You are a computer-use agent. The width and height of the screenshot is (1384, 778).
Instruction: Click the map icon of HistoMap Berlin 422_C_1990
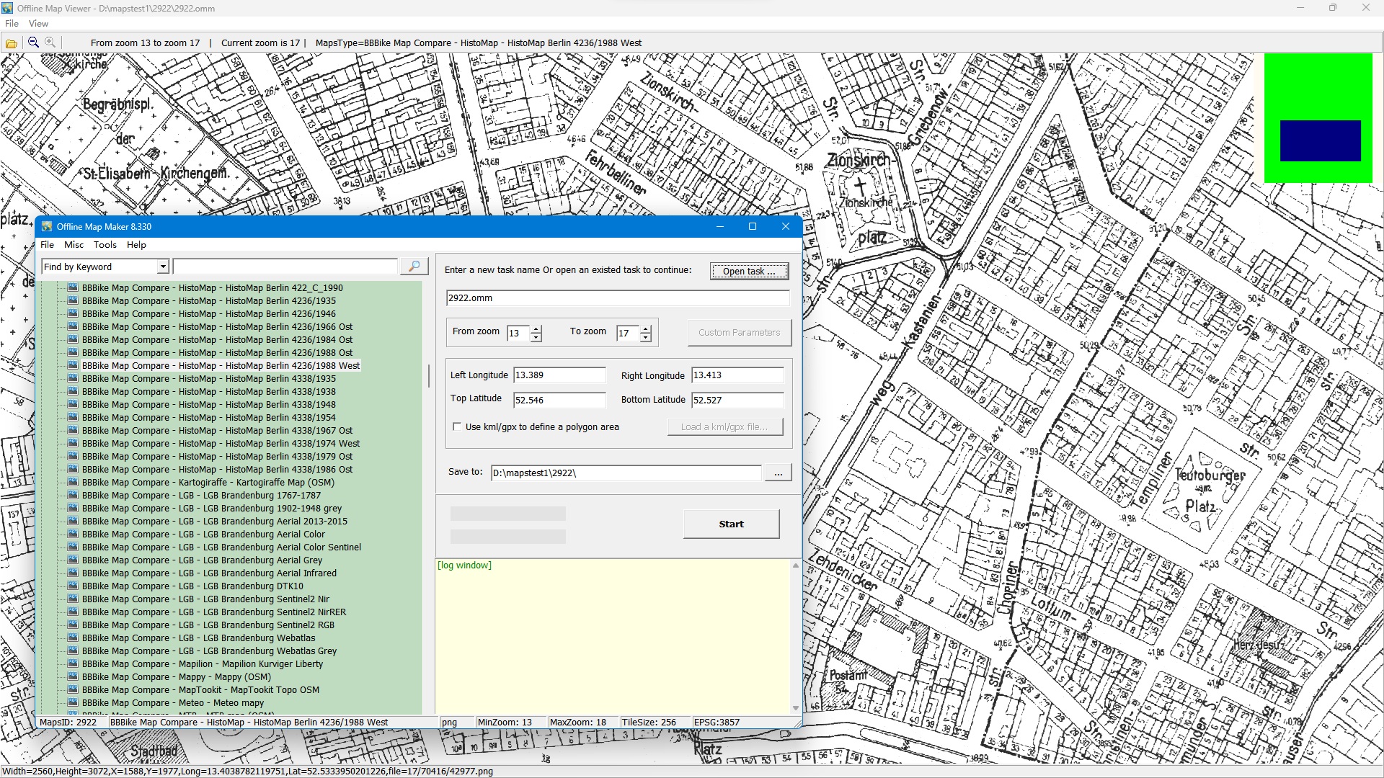[73, 287]
